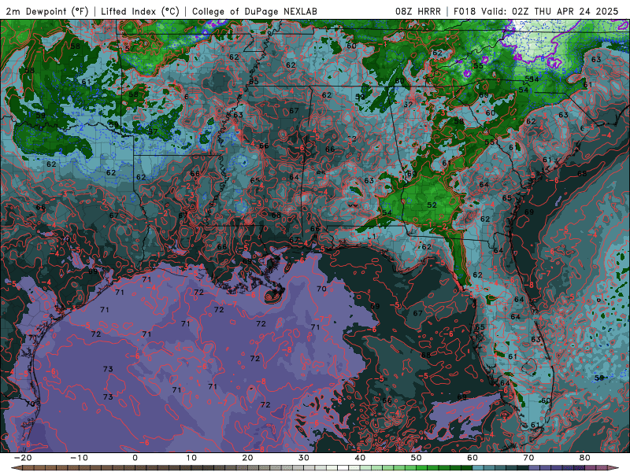Click the 'Lifted Index (°C)' header label

(140, 12)
